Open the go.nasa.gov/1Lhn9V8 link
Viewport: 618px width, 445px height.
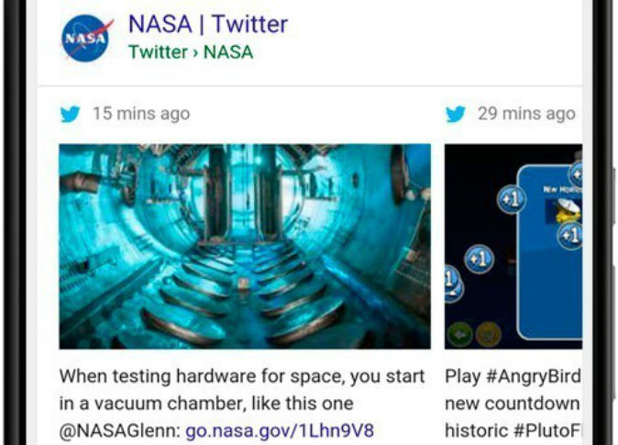click(280, 430)
